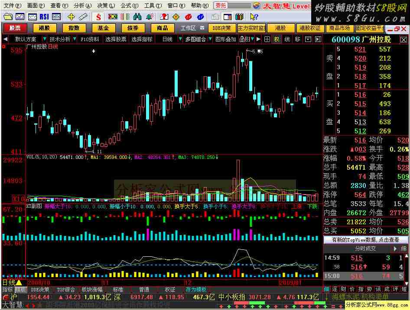Click the red round info icon
This screenshot has width=410, height=310.
[x=188, y=17]
